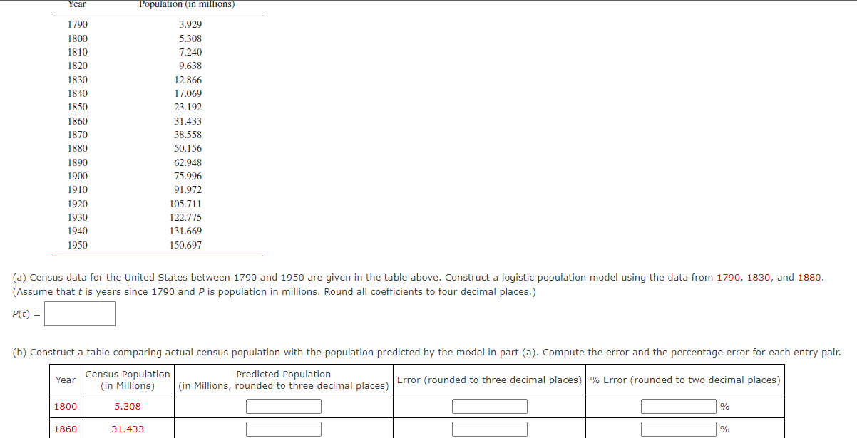
Task: Select the 1880 year in the top census table
Action: coord(78,148)
